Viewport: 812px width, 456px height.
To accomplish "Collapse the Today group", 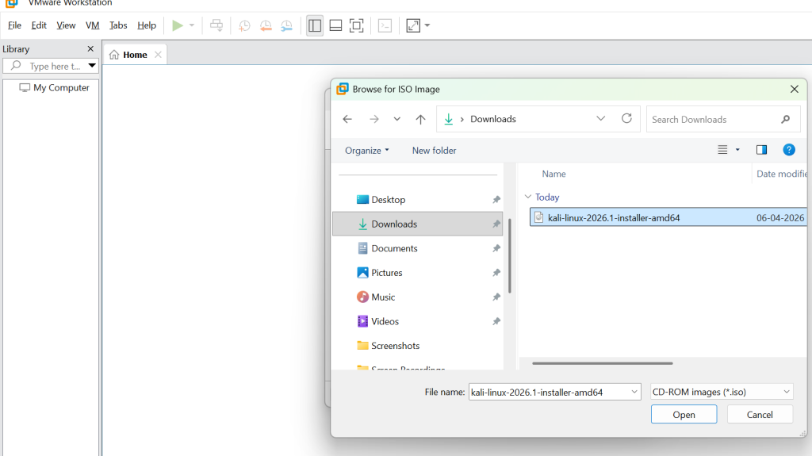I will point(528,197).
